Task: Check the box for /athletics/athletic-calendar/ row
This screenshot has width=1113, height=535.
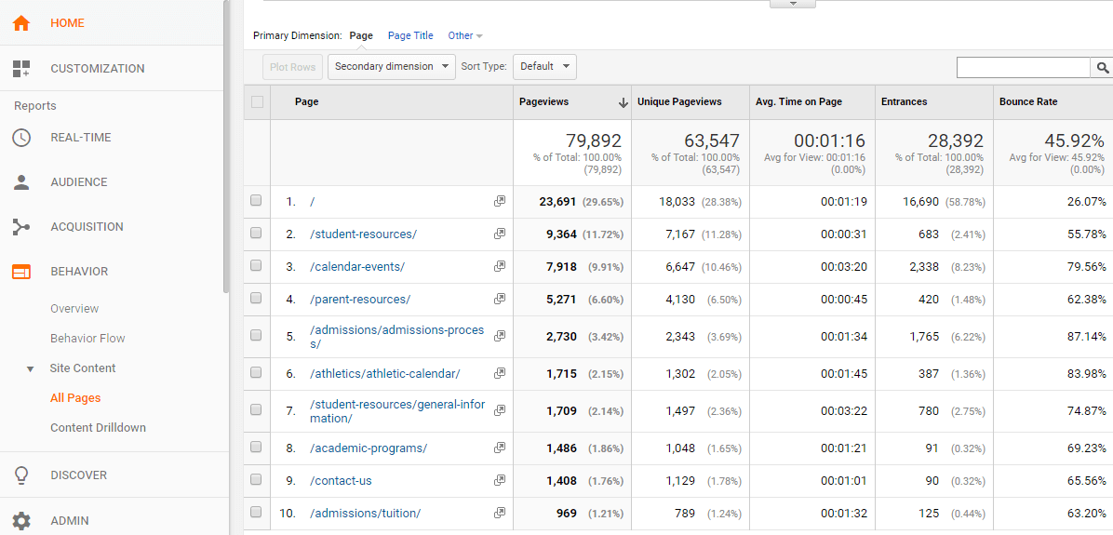Action: (256, 372)
